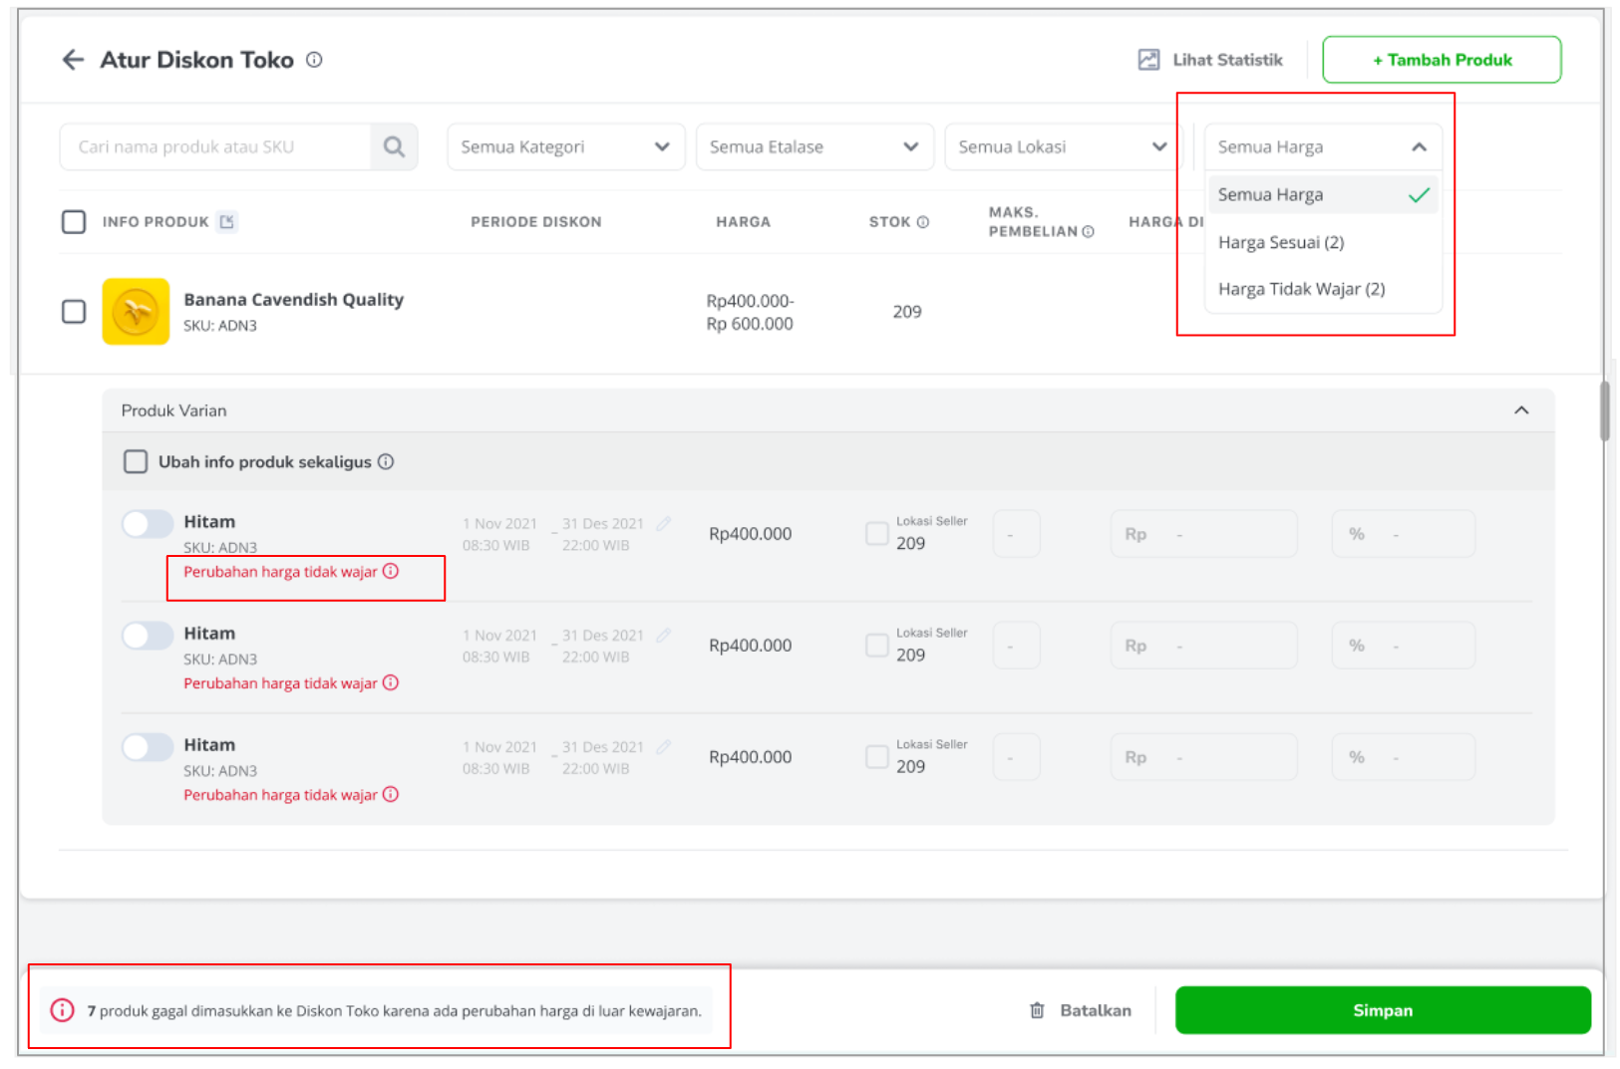Tick the Banana Cavendish Quality checkbox

point(74,312)
